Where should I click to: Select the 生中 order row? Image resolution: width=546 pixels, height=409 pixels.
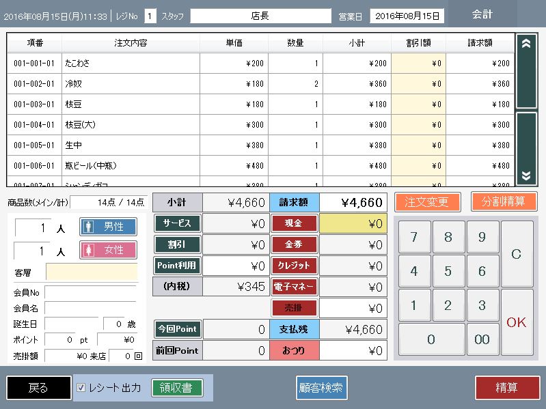click(x=260, y=145)
